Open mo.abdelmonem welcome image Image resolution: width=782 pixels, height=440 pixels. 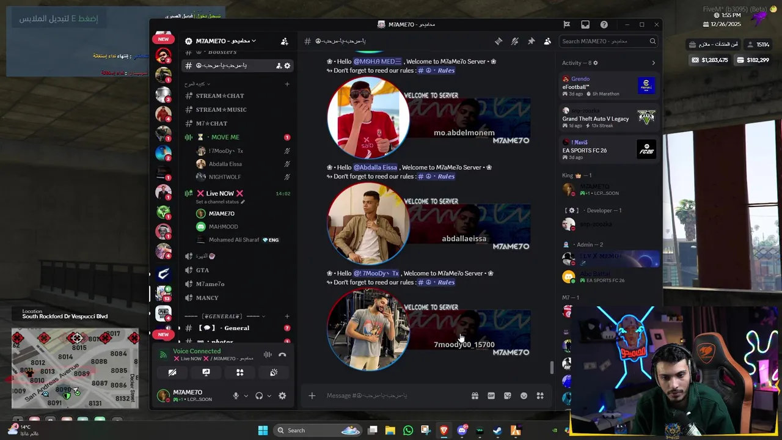coord(428,117)
